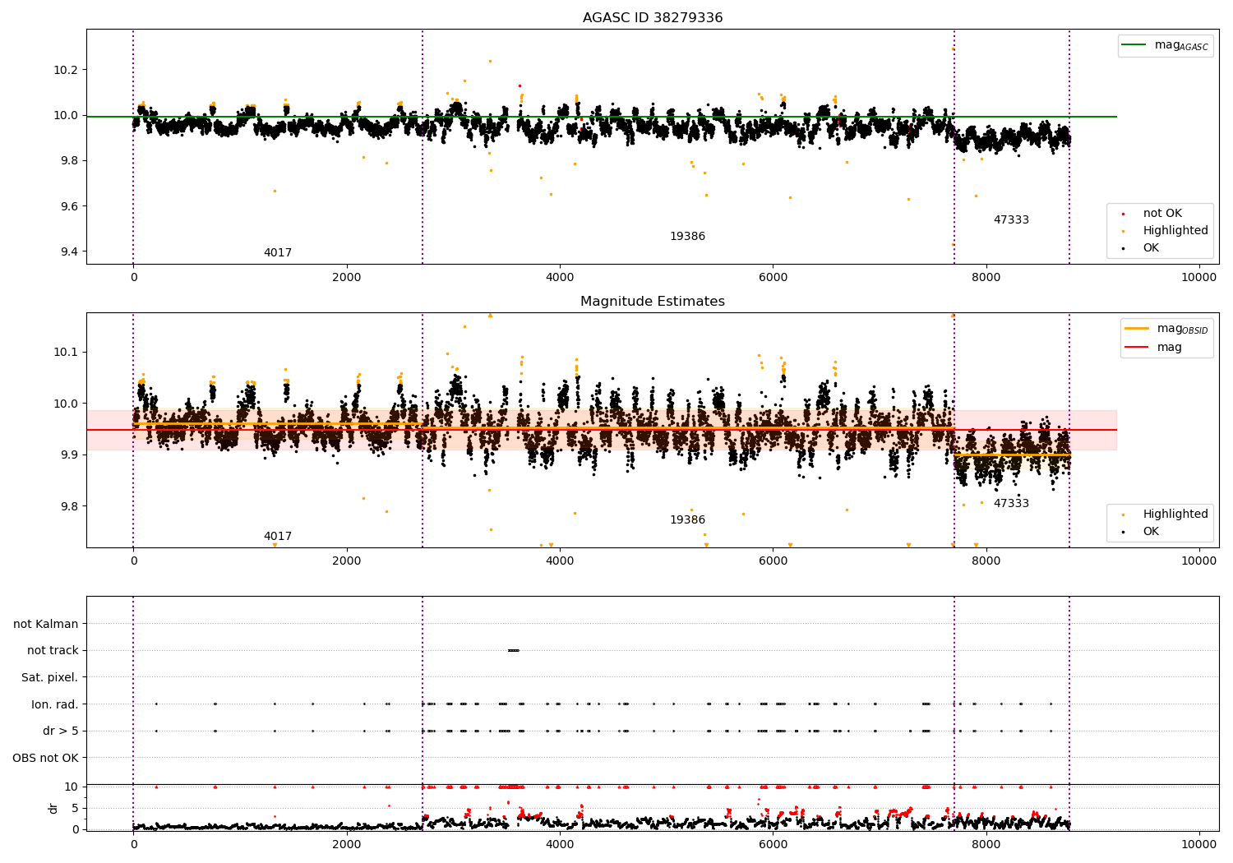Select 'OK' entry in top plot legend
Image resolution: width=1233 pixels, height=863 pixels.
pos(1151,247)
